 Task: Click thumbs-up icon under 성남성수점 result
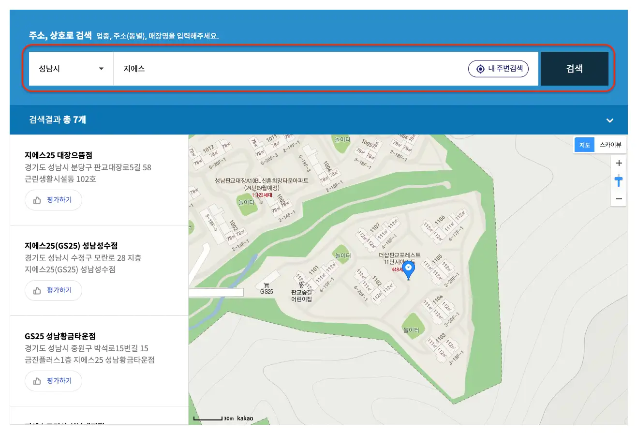[x=37, y=291]
